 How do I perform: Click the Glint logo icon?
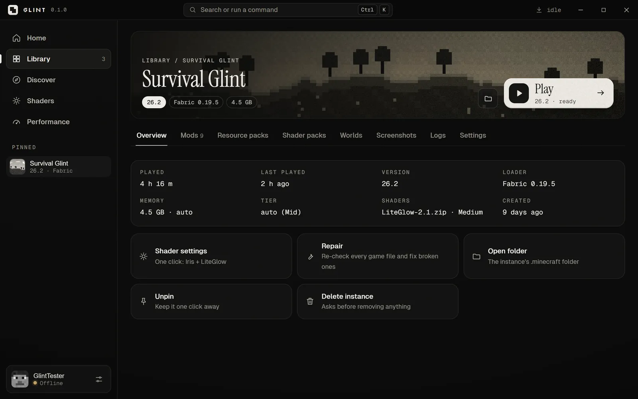pos(13,10)
